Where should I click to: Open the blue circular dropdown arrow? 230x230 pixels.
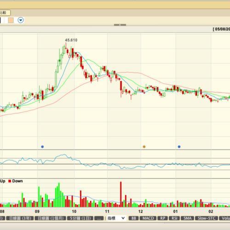21,20
